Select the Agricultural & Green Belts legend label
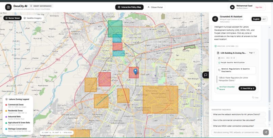This screenshot has width=273, height=138. click(19, 122)
